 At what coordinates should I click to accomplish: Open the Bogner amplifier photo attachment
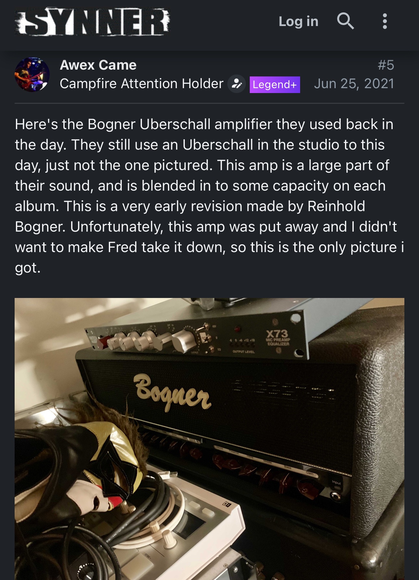click(x=209, y=439)
